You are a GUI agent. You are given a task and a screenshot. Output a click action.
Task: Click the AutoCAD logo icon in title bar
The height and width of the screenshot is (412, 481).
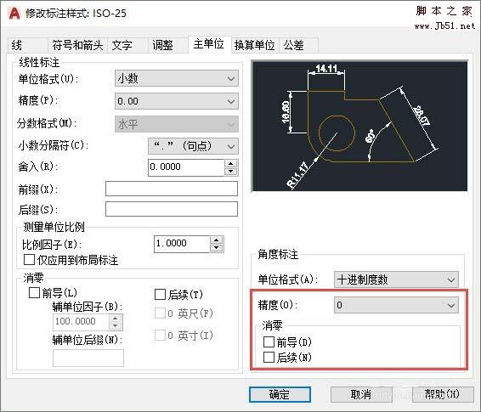click(x=14, y=14)
